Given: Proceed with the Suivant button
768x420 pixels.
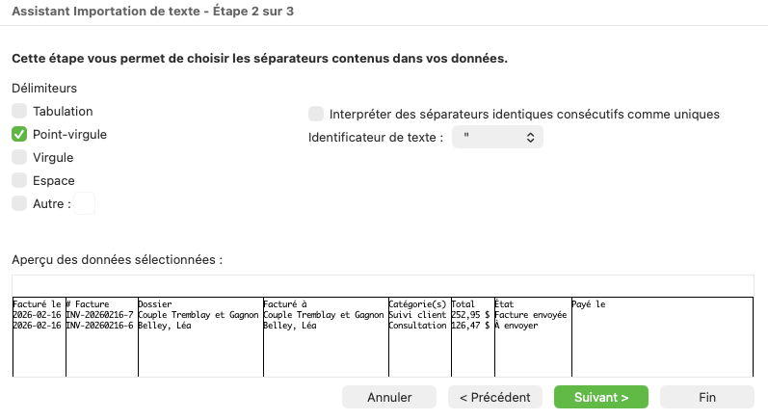Looking at the screenshot, I should click(x=601, y=397).
